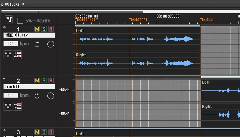Mute track 1 with the M button

pyautogui.click(x=37, y=29)
